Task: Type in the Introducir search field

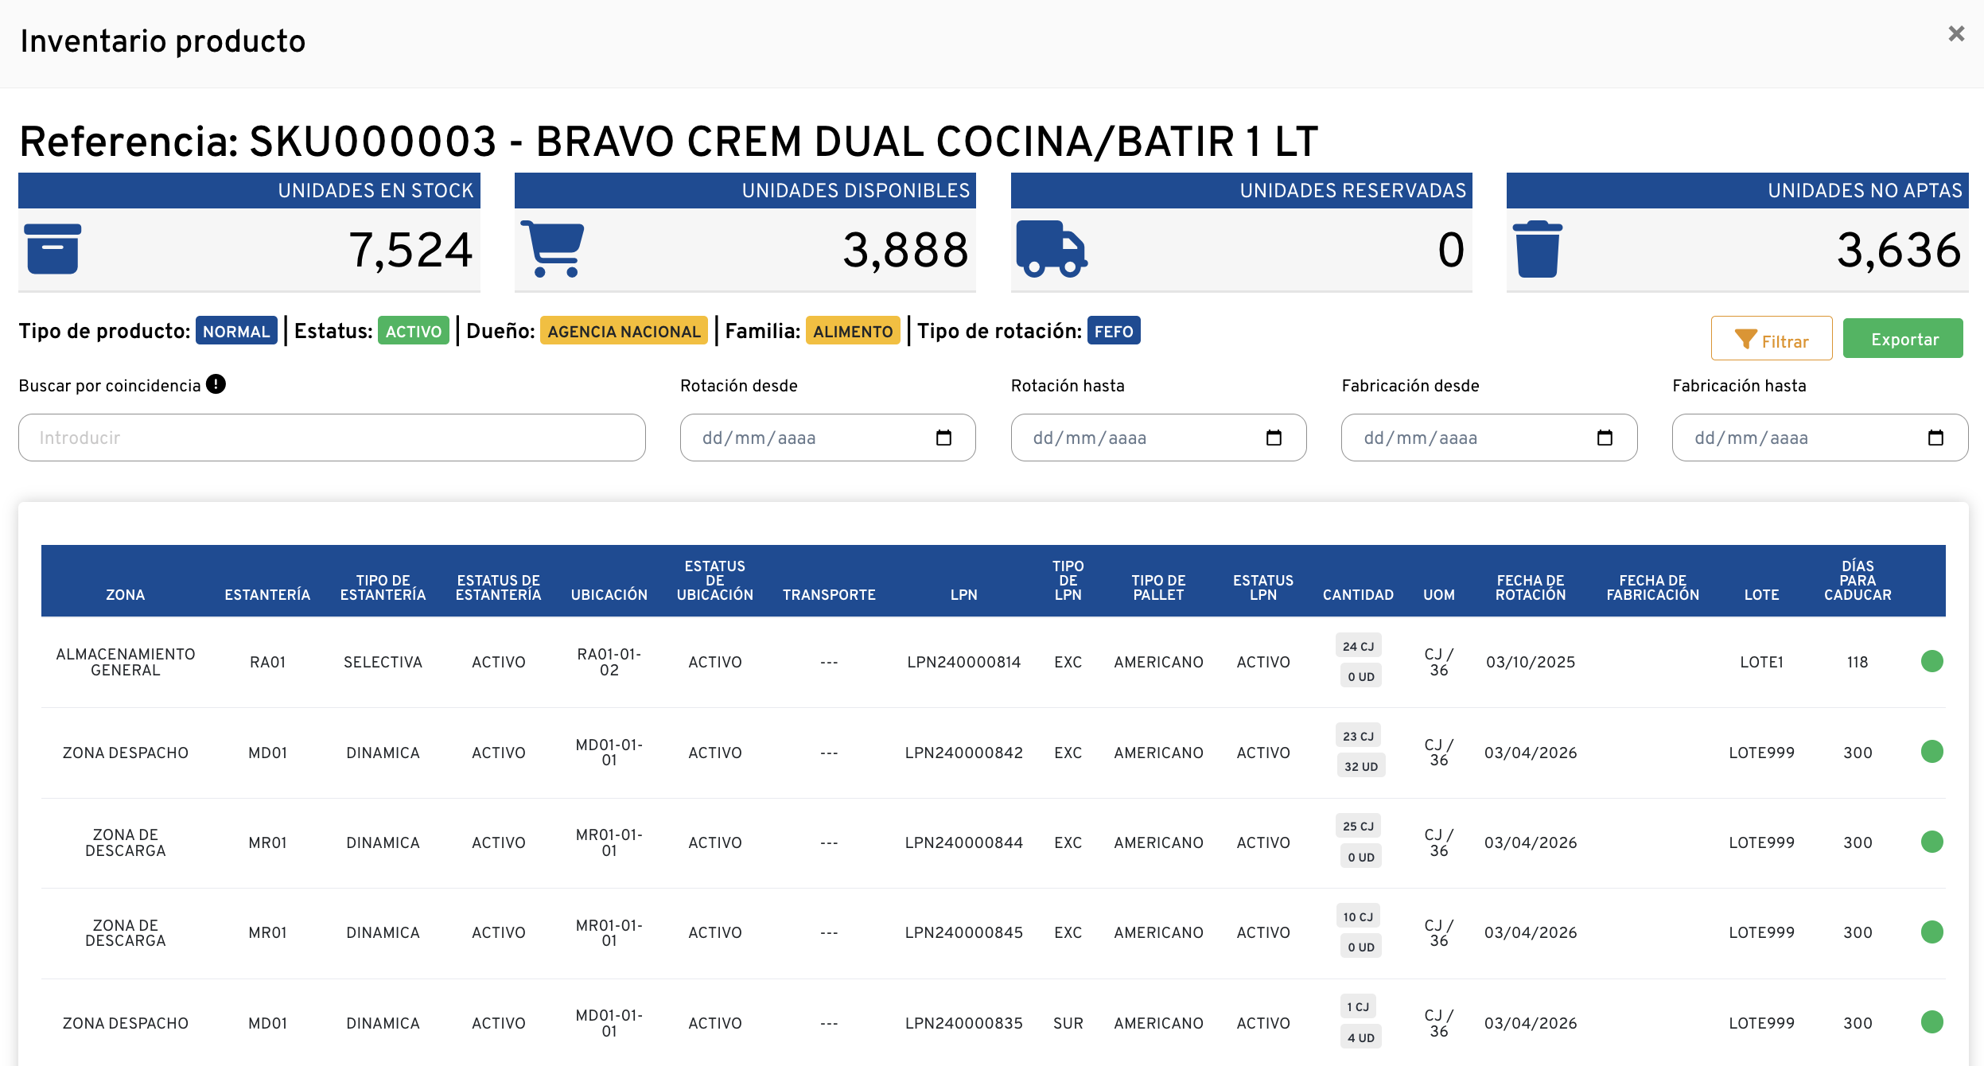Action: tap(332, 438)
